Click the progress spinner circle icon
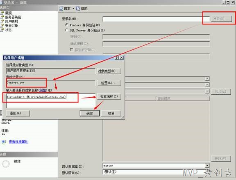 (x=6, y=164)
